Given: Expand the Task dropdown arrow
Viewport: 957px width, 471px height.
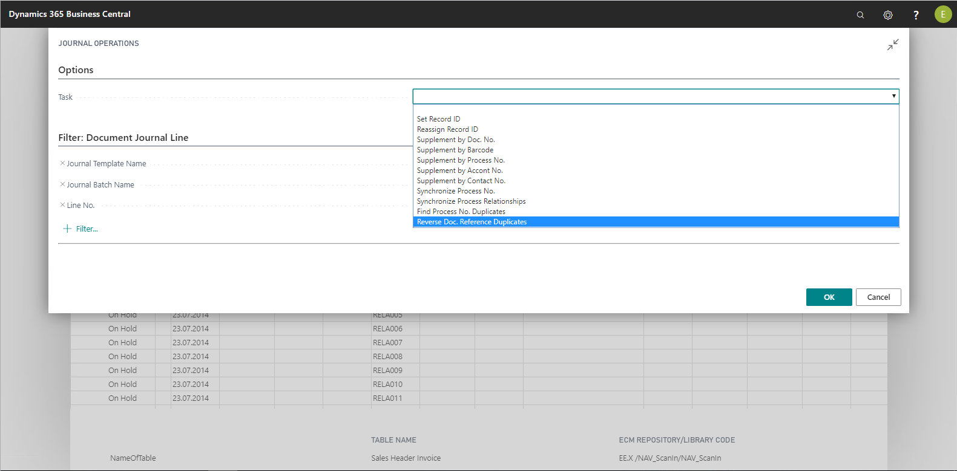Looking at the screenshot, I should tap(893, 96).
